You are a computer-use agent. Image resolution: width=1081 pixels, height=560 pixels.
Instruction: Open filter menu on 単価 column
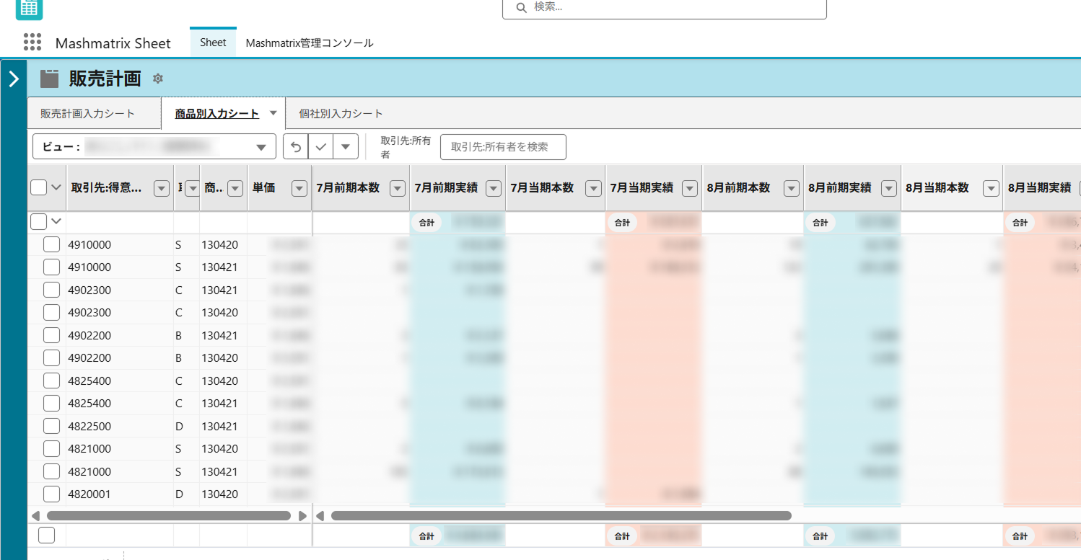tap(299, 188)
